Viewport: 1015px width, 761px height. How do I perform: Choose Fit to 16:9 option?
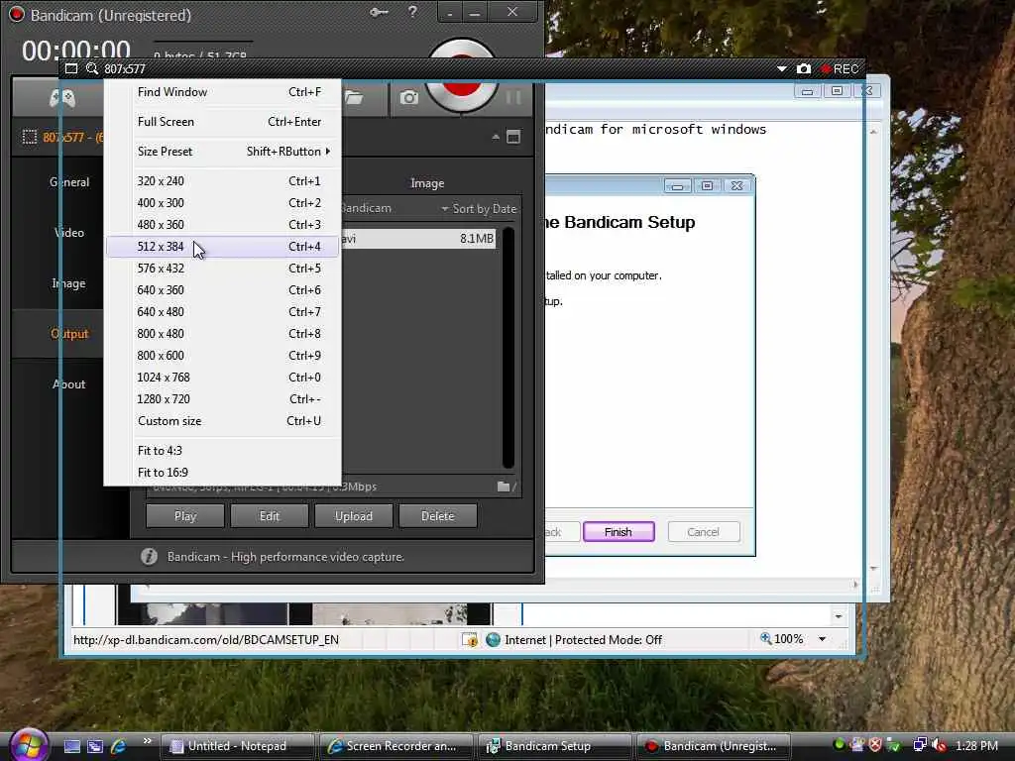(x=223, y=473)
